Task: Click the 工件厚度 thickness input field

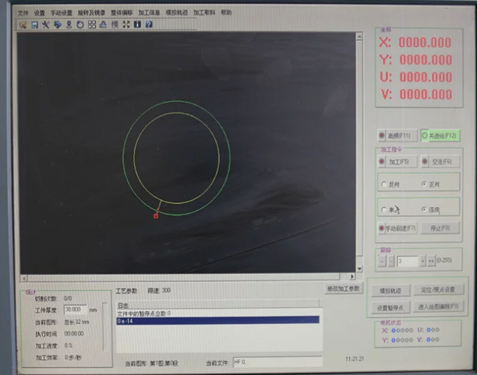Action: point(75,309)
